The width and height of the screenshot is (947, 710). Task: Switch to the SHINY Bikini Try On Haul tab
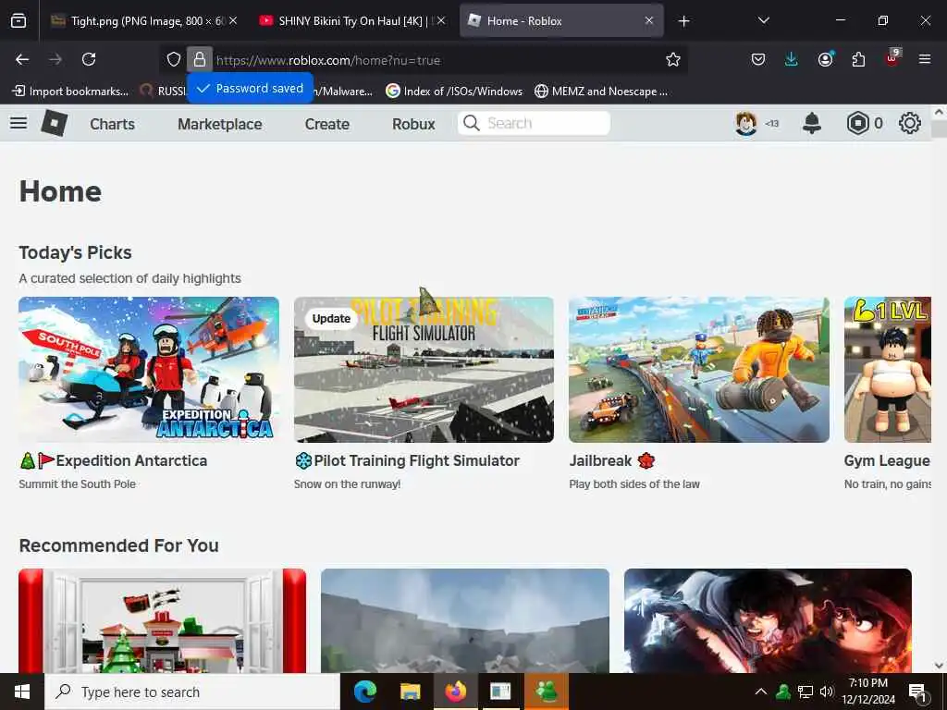click(352, 21)
